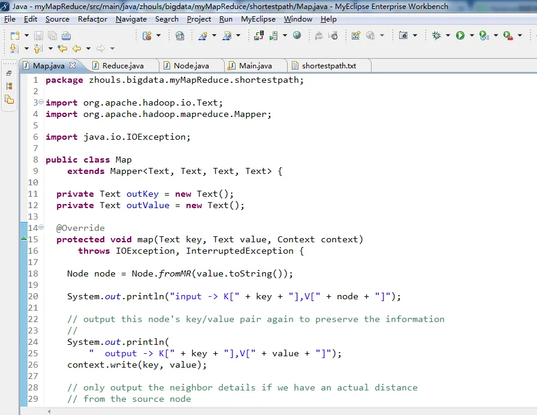
Task: Click the deploy to server icon
Action: click(x=259, y=35)
